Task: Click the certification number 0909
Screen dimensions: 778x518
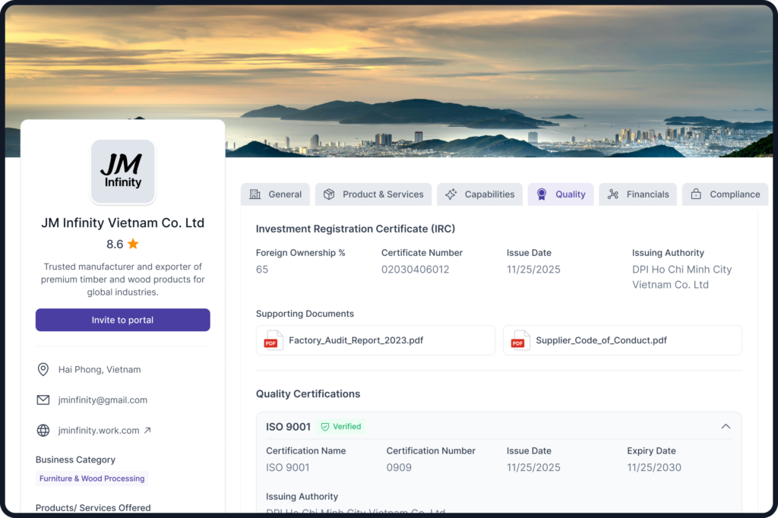Action: pyautogui.click(x=399, y=467)
